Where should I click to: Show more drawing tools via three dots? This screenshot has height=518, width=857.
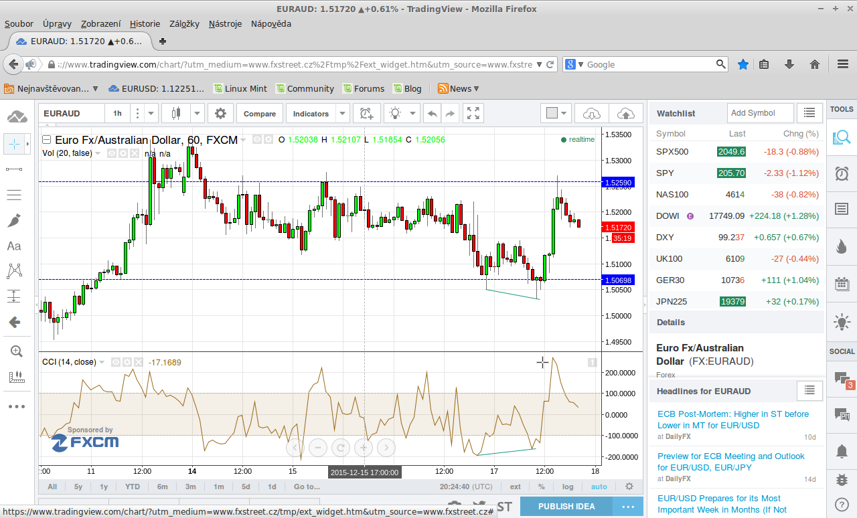tap(16, 406)
